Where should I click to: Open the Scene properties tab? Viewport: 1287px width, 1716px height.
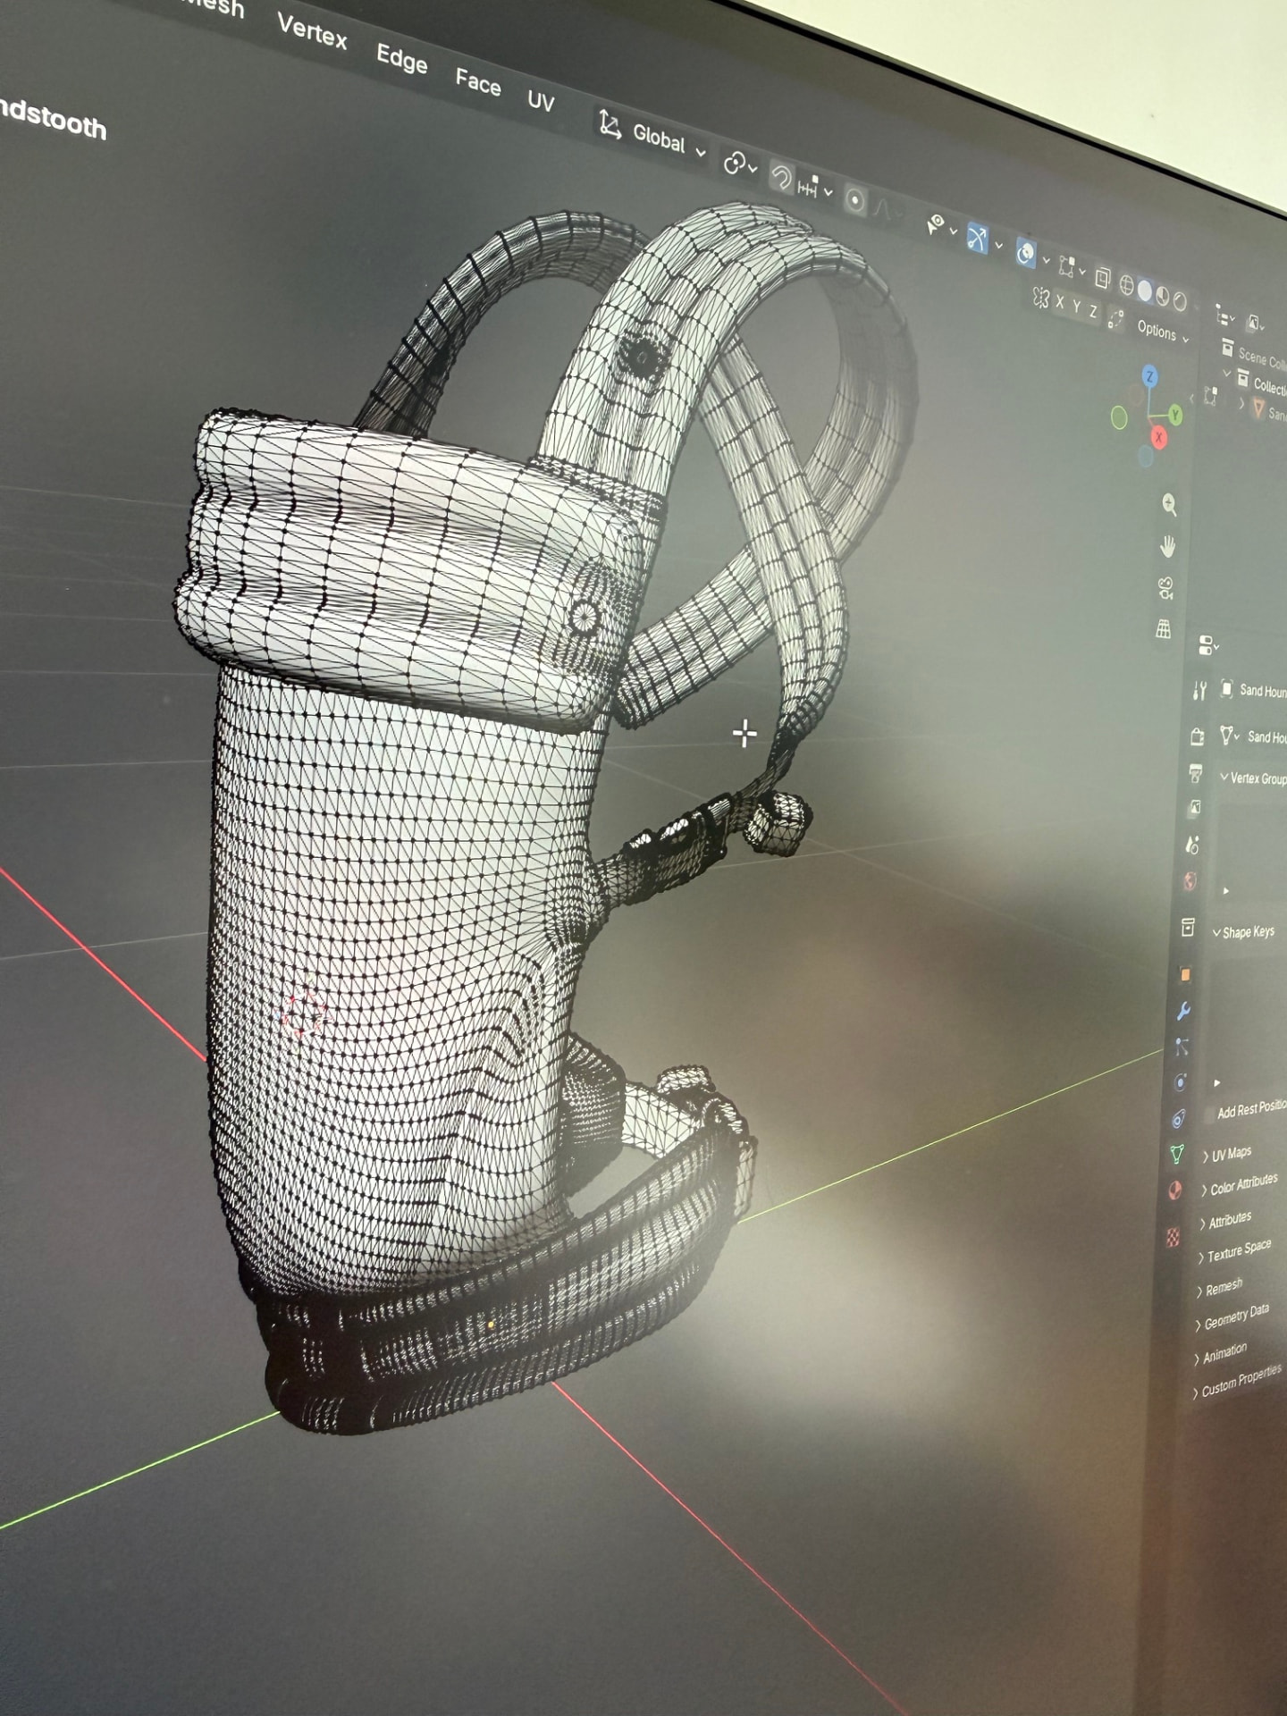click(1192, 845)
